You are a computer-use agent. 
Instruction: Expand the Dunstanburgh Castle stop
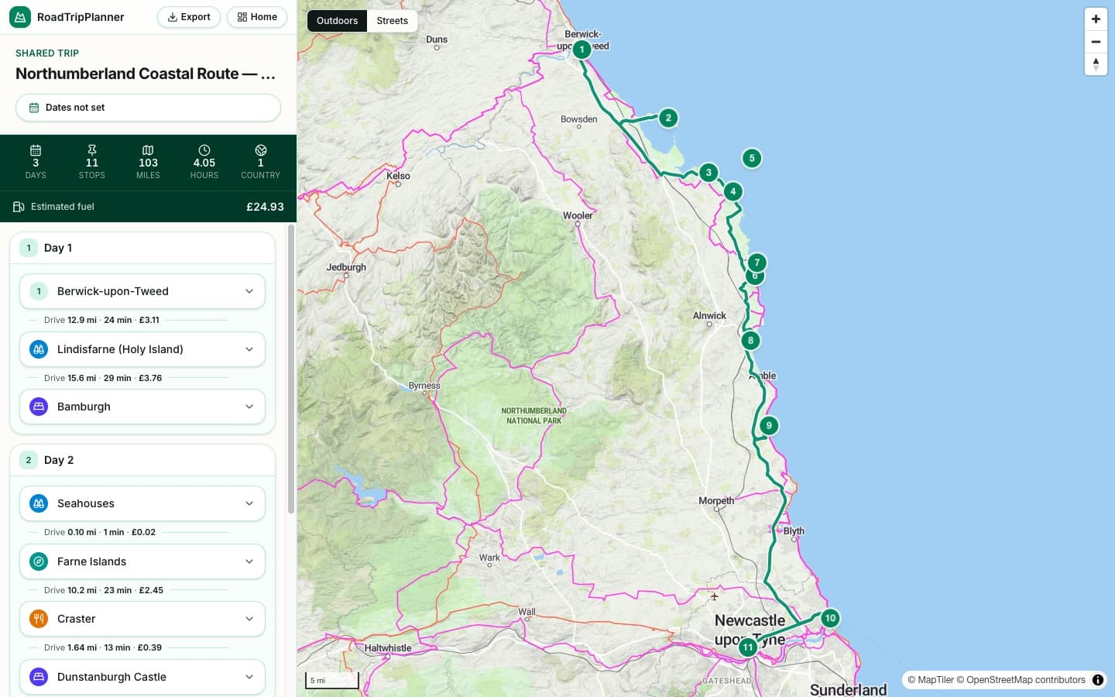pyautogui.click(x=142, y=677)
